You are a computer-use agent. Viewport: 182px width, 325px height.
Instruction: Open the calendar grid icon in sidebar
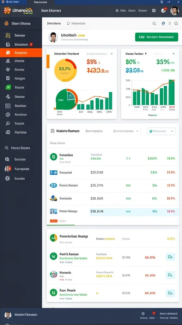click(x=8, y=106)
